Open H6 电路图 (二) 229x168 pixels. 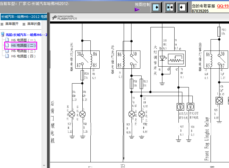coord(23,45)
